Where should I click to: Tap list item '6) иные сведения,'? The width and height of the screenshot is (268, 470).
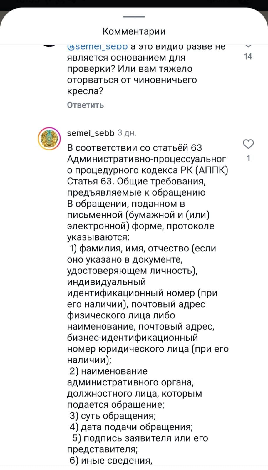pyautogui.click(x=111, y=460)
